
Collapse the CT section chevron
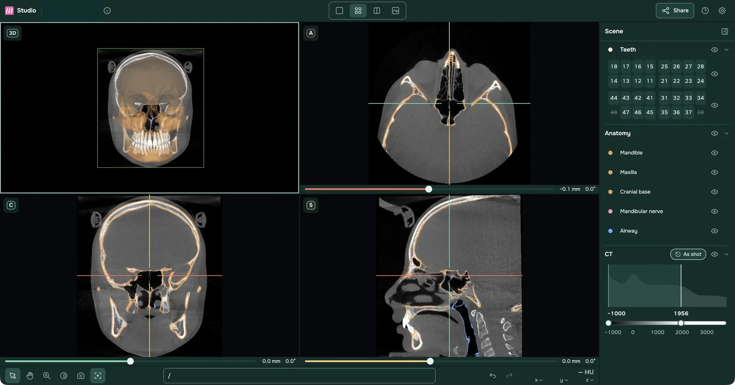click(726, 254)
